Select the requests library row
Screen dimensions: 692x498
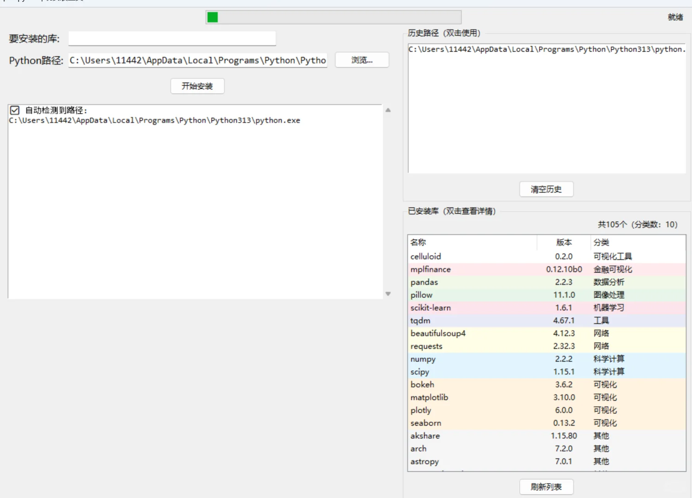click(547, 346)
